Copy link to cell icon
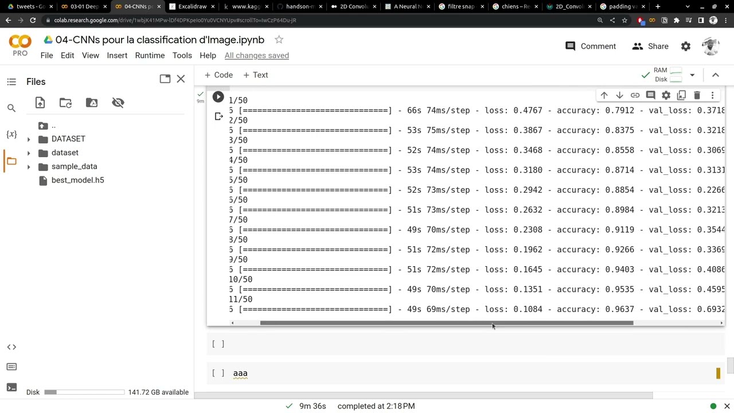This screenshot has width=734, height=413. 635,95
